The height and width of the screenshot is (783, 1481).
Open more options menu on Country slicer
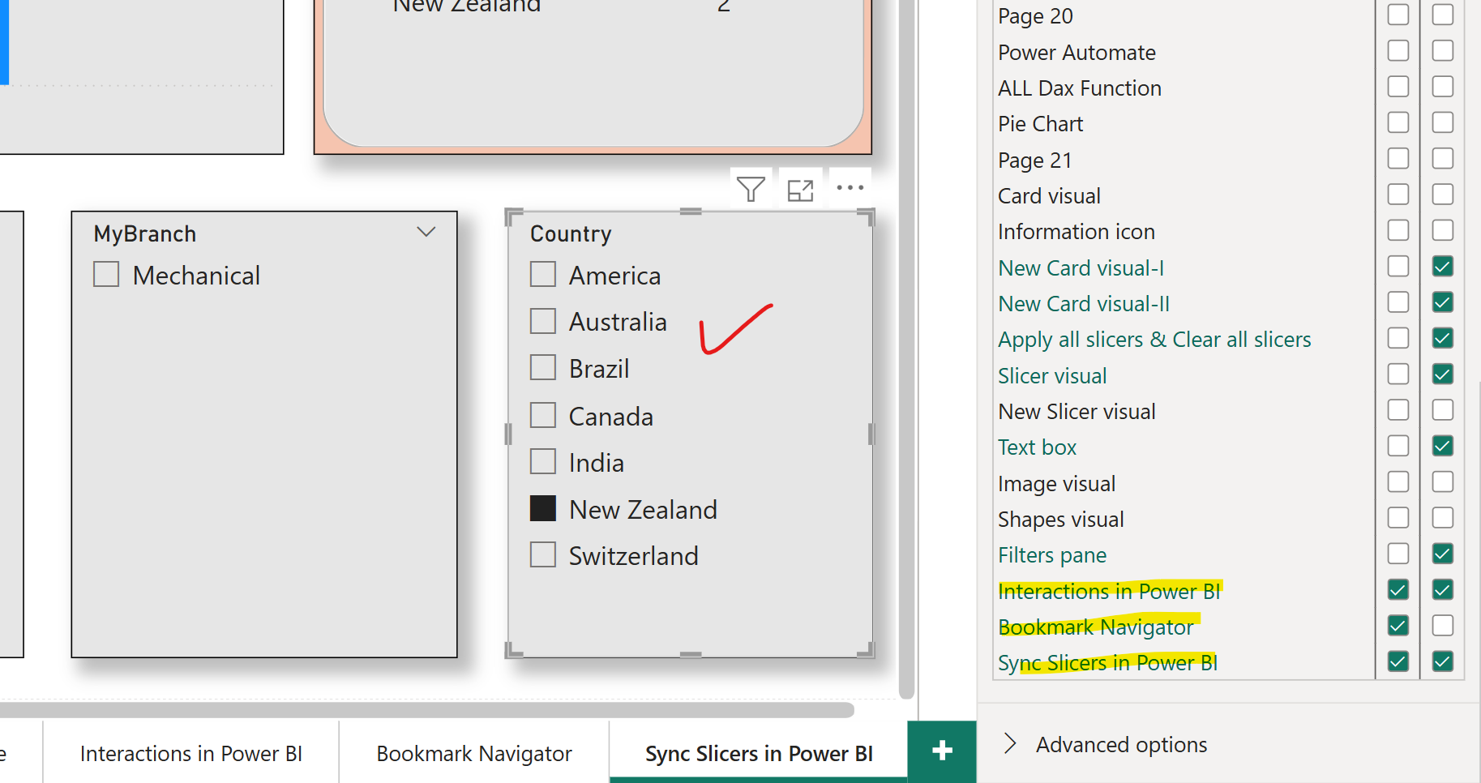(849, 187)
